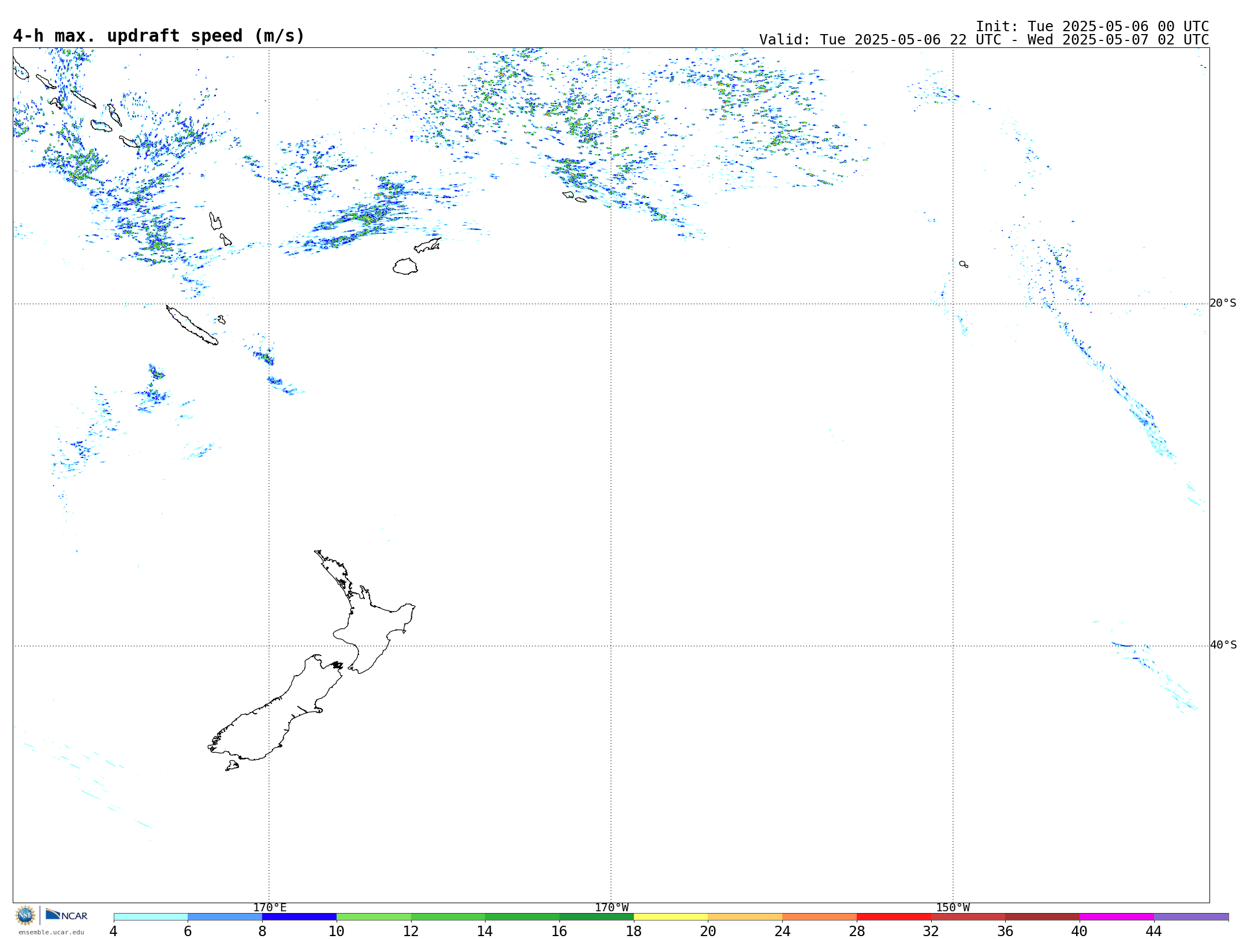Viewport: 1247px width, 939px height.
Task: Click the colorbar tick label 14
Action: coord(485,931)
